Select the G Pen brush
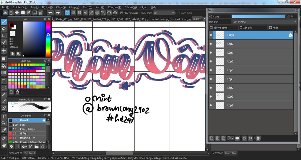This screenshot has height=160, width=301. [x=27, y=134]
